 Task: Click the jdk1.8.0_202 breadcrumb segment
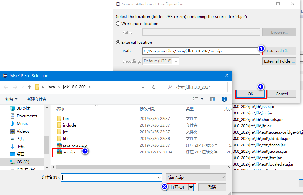click(74, 87)
